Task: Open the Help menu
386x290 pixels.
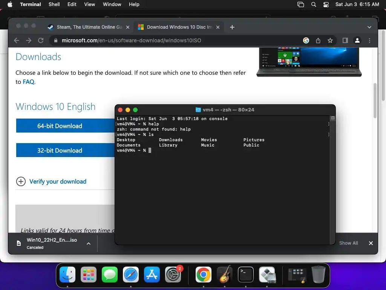Action: [134, 5]
